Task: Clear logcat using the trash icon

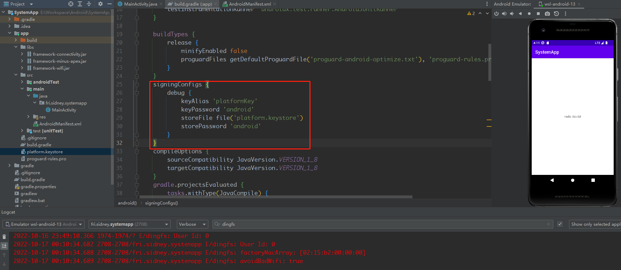Action: coord(4,237)
